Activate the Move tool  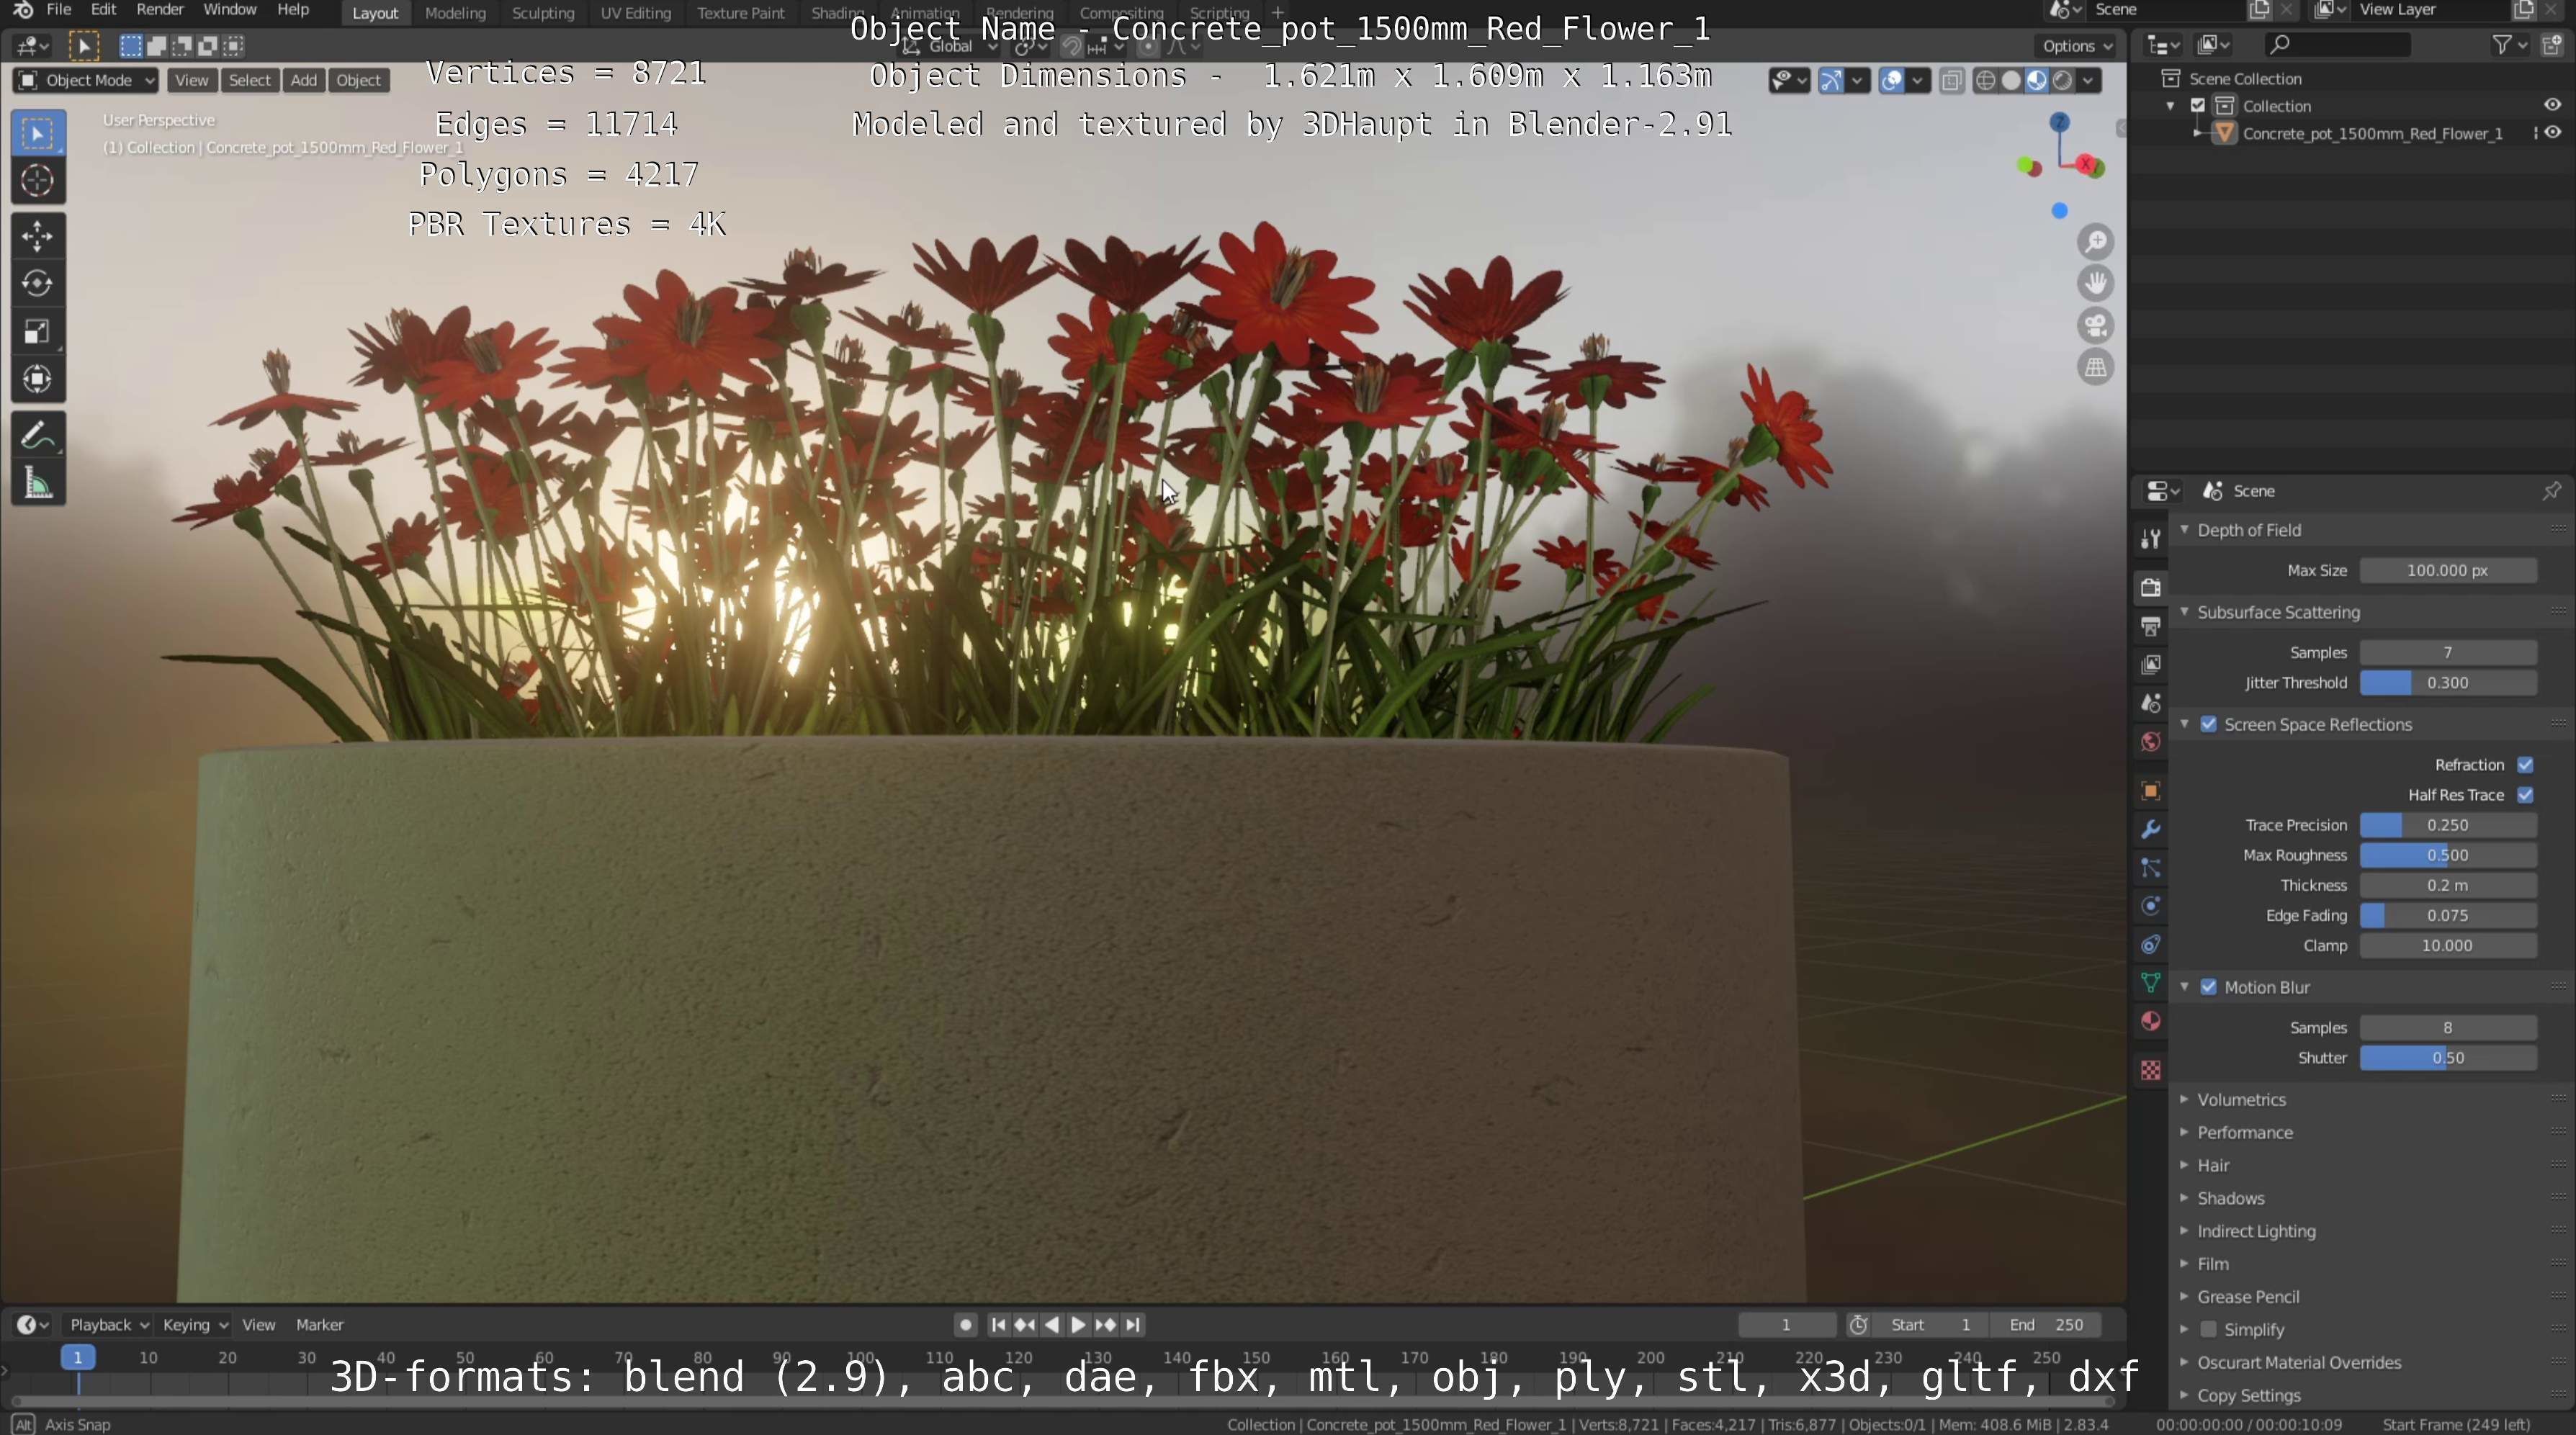38,236
